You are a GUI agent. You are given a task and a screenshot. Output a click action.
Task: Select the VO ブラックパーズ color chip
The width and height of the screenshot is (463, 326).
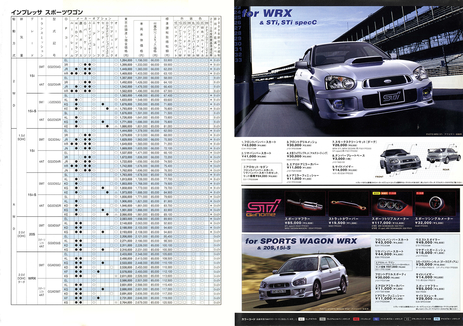tap(407, 318)
